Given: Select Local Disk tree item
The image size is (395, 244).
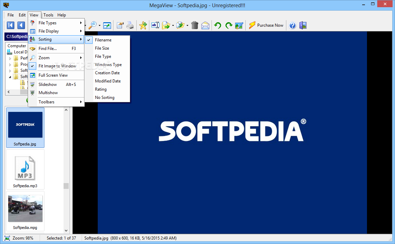Looking at the screenshot, I should tap(17, 52).
